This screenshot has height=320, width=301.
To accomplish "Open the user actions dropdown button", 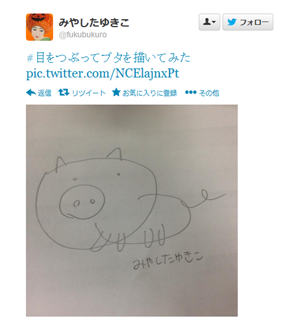I will [x=209, y=22].
